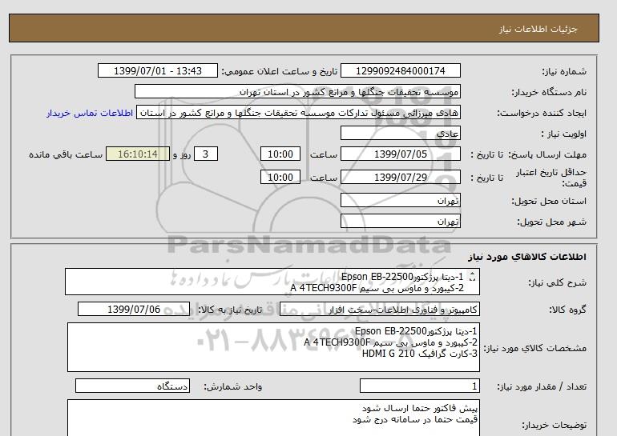The image size is (617, 436).
Task: Click the label شرح کلی نیاز
Action: pyautogui.click(x=557, y=282)
